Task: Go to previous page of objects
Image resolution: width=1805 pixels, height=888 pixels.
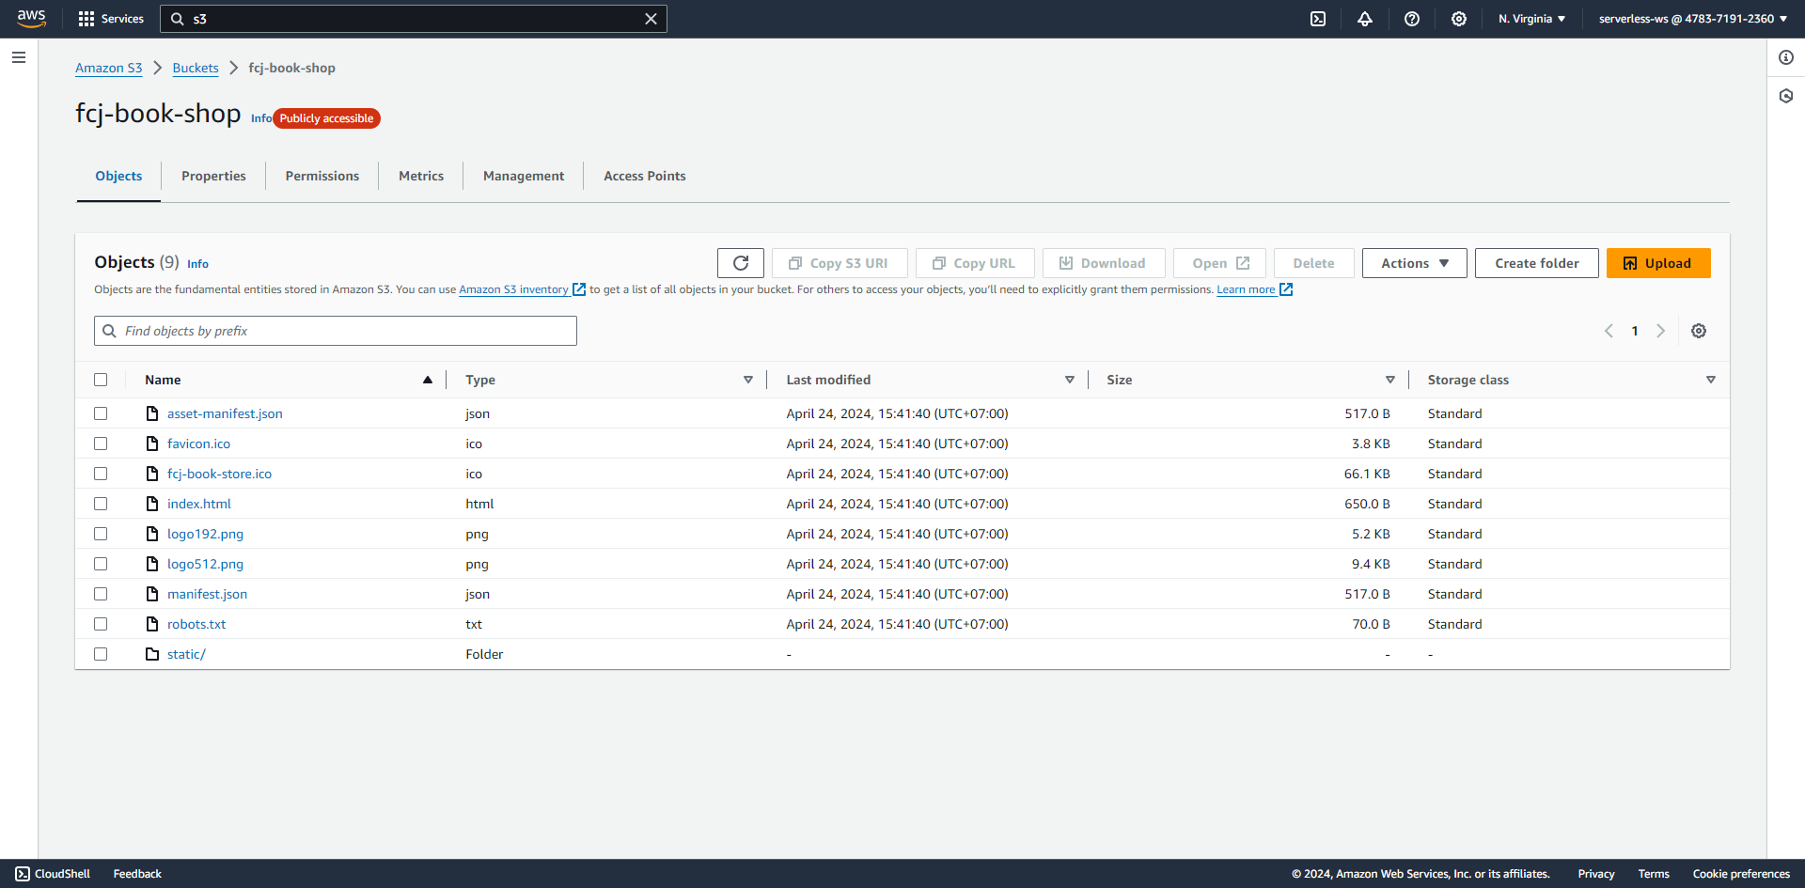Action: point(1609,331)
